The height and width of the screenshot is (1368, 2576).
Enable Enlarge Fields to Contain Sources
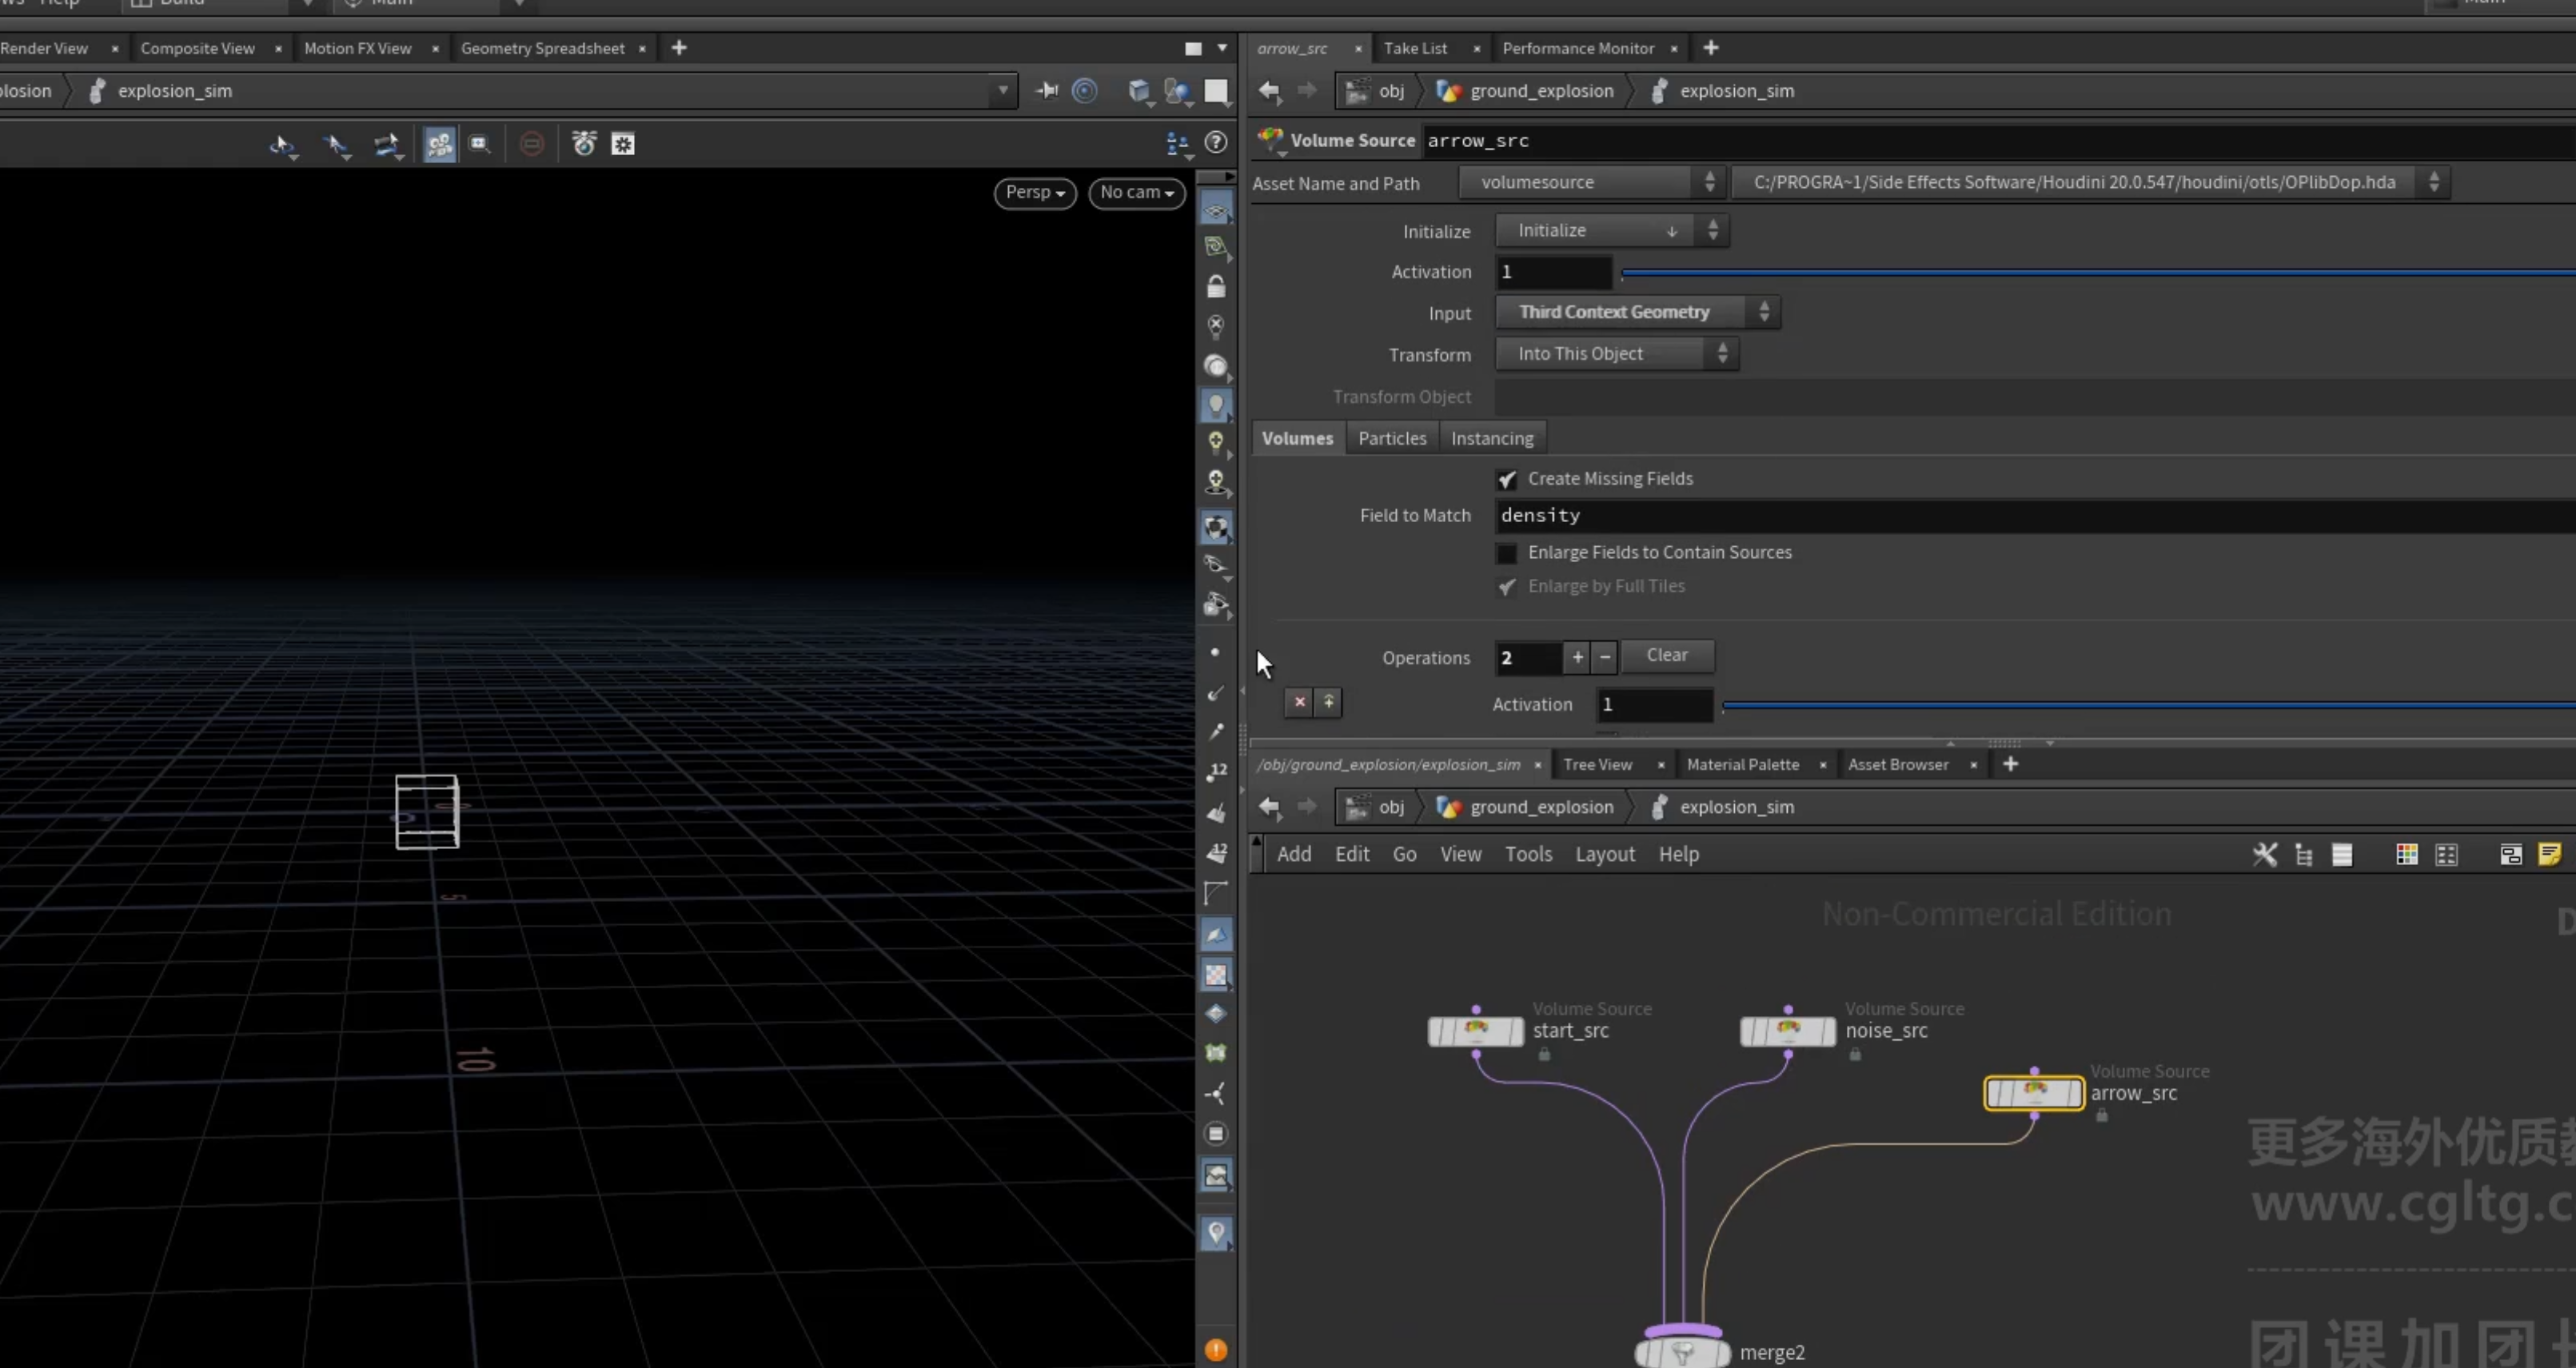(x=1506, y=553)
